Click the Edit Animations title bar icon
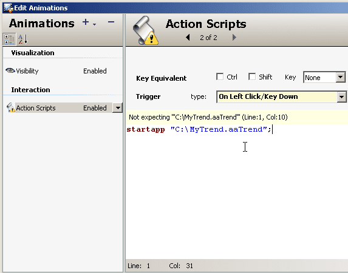Viewport: 348px width, 273px height. pos(9,8)
